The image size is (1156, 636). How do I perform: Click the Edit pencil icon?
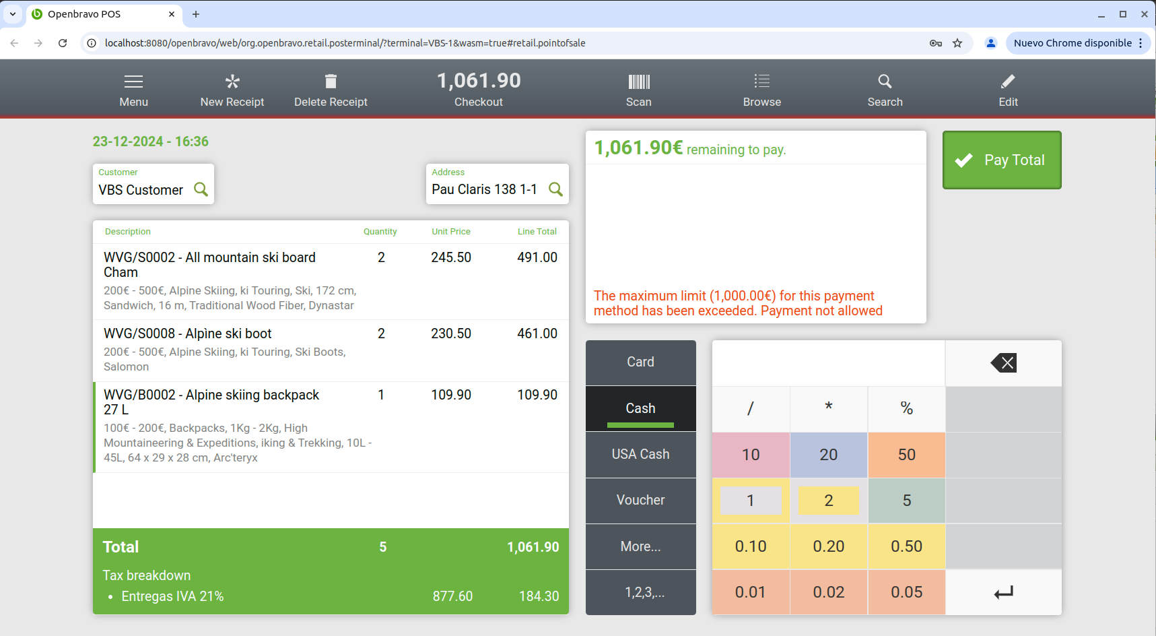(x=1008, y=82)
